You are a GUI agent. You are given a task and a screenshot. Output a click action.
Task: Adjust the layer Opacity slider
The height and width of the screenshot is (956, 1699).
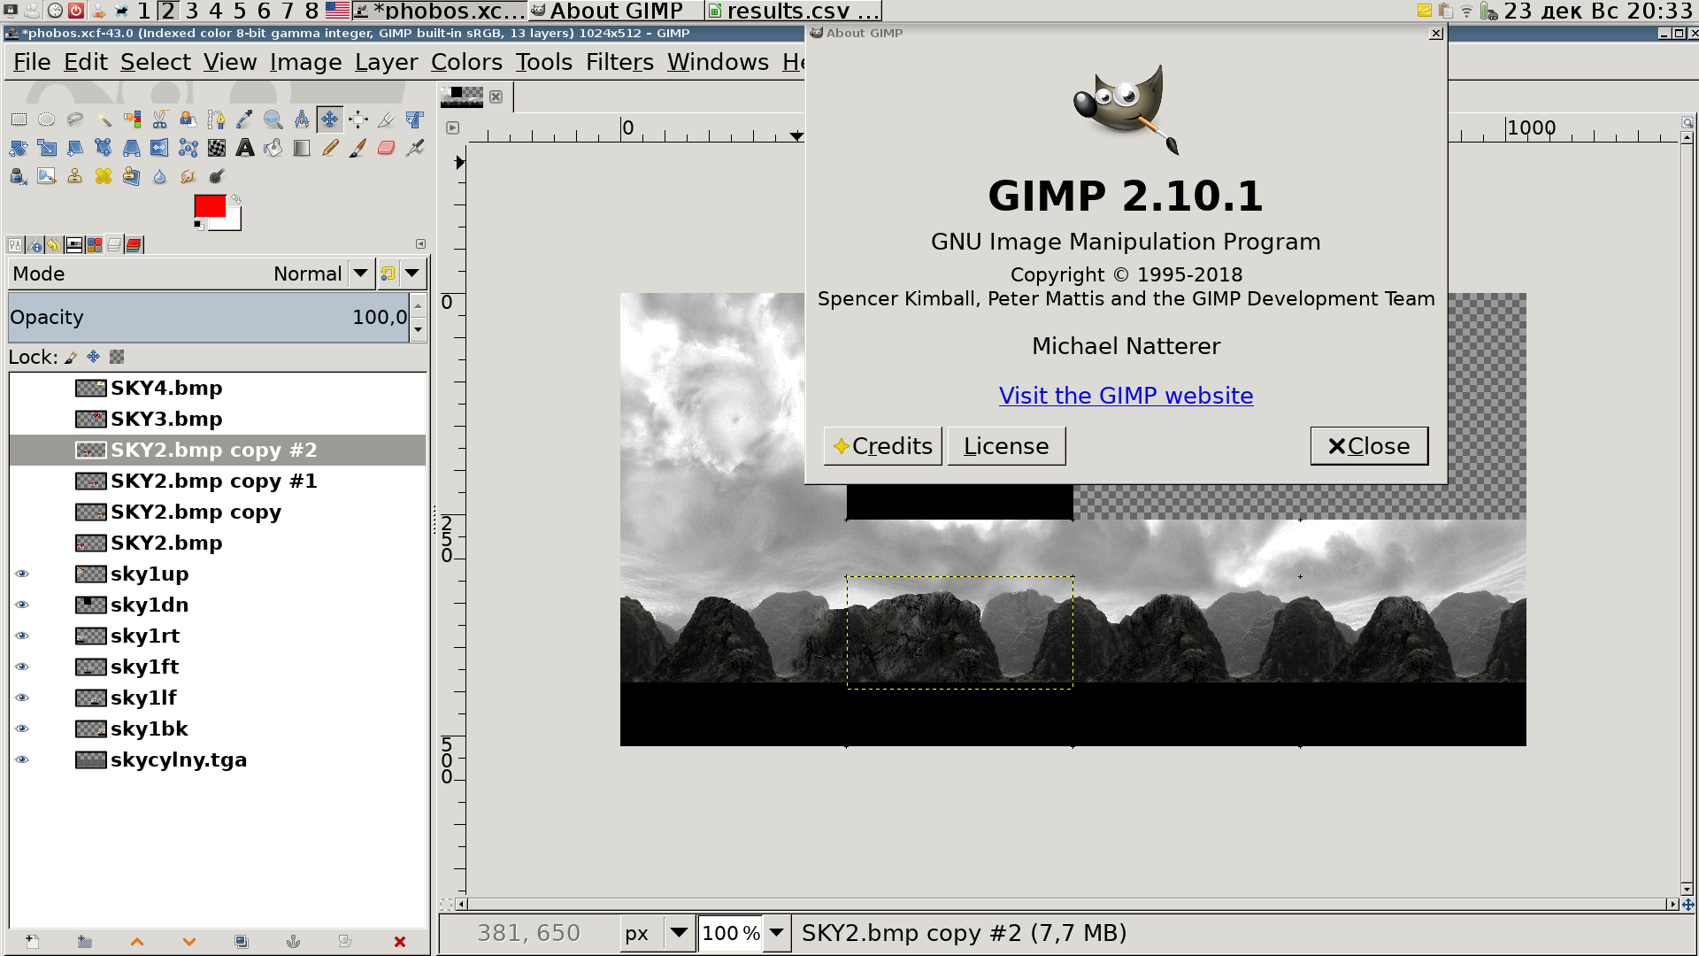click(210, 318)
